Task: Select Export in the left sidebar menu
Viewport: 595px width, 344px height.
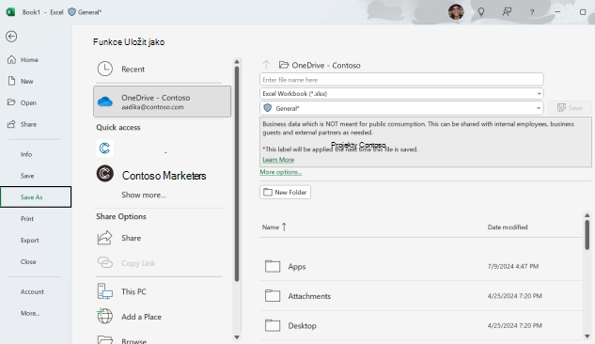Action: (29, 240)
